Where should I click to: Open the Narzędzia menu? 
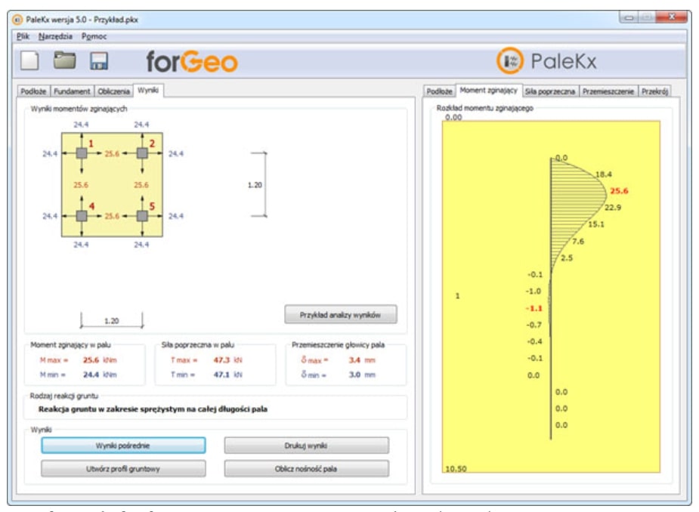[x=54, y=36]
